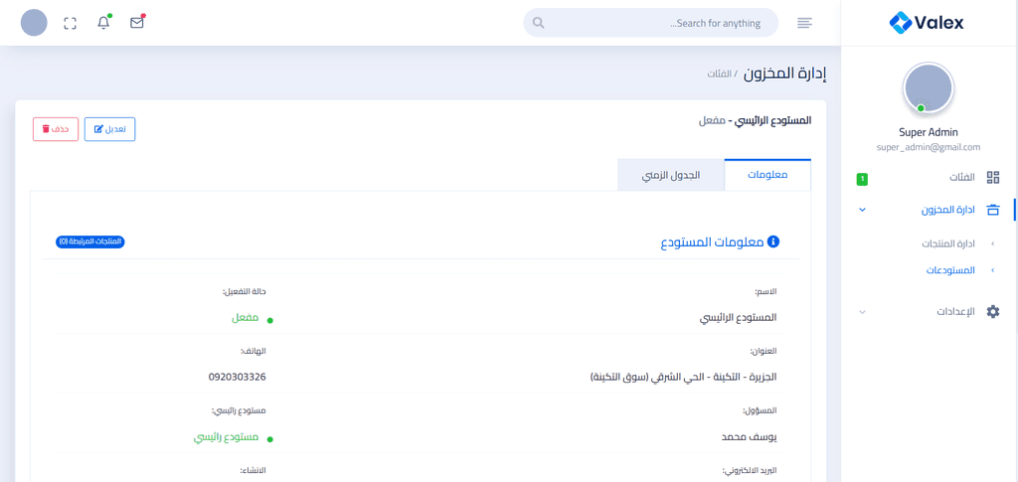Click the Search for anything field
The height and width of the screenshot is (482, 1018).
click(650, 23)
